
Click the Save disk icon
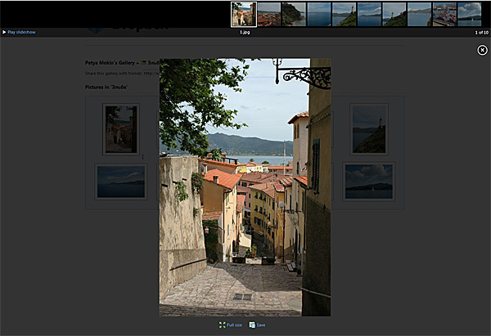[252, 325]
